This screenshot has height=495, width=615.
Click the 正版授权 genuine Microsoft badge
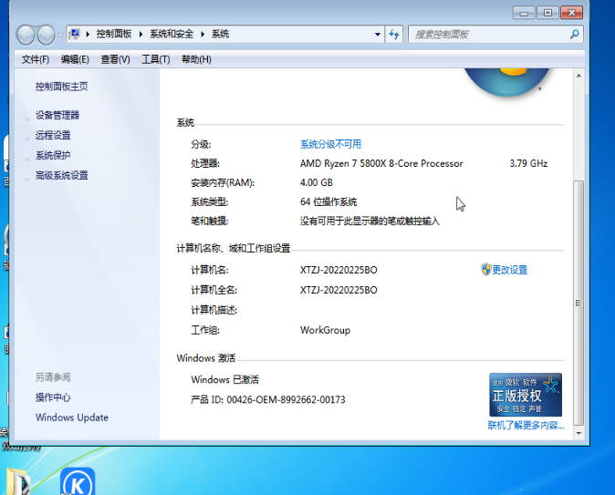point(525,395)
